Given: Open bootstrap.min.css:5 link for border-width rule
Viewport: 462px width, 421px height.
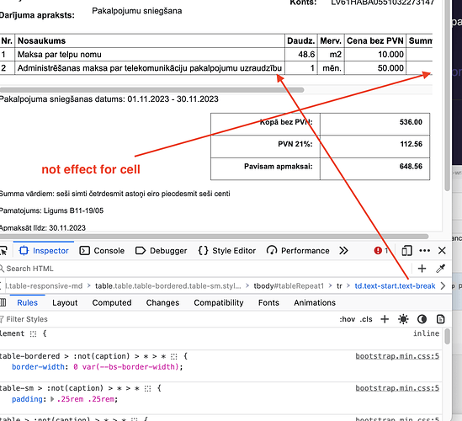Looking at the screenshot, I should pyautogui.click(x=397, y=356).
